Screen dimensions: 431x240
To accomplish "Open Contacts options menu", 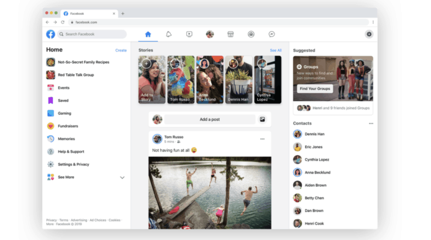I will click(371, 123).
